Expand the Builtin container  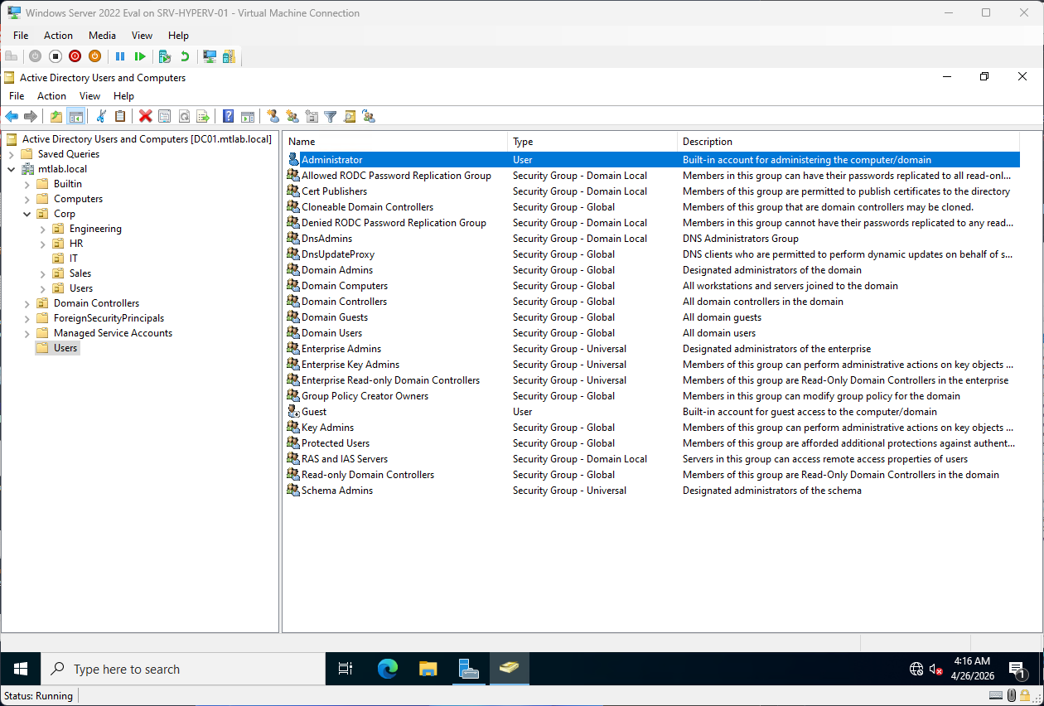click(x=27, y=184)
